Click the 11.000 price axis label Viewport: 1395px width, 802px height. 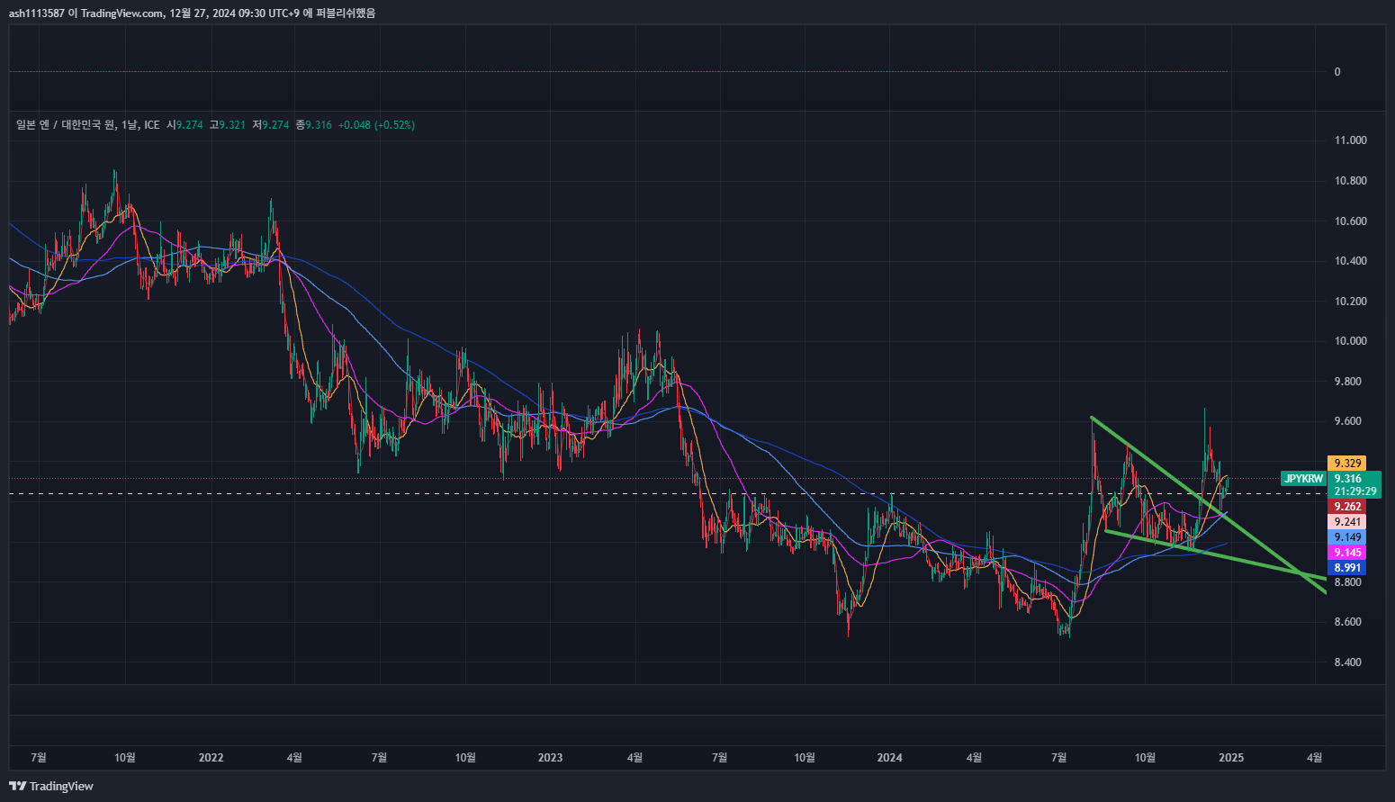tap(1350, 140)
